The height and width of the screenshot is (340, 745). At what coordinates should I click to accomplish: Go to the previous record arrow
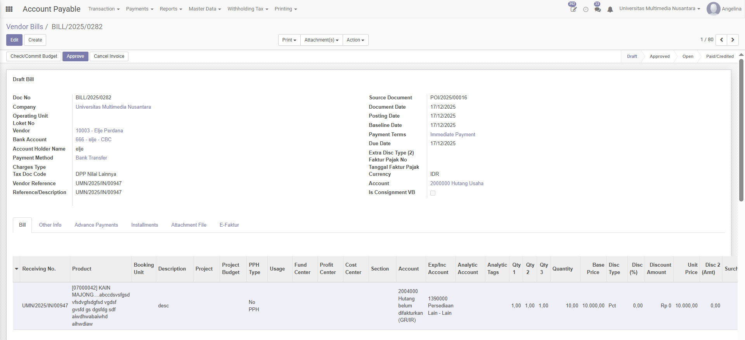[x=721, y=40]
